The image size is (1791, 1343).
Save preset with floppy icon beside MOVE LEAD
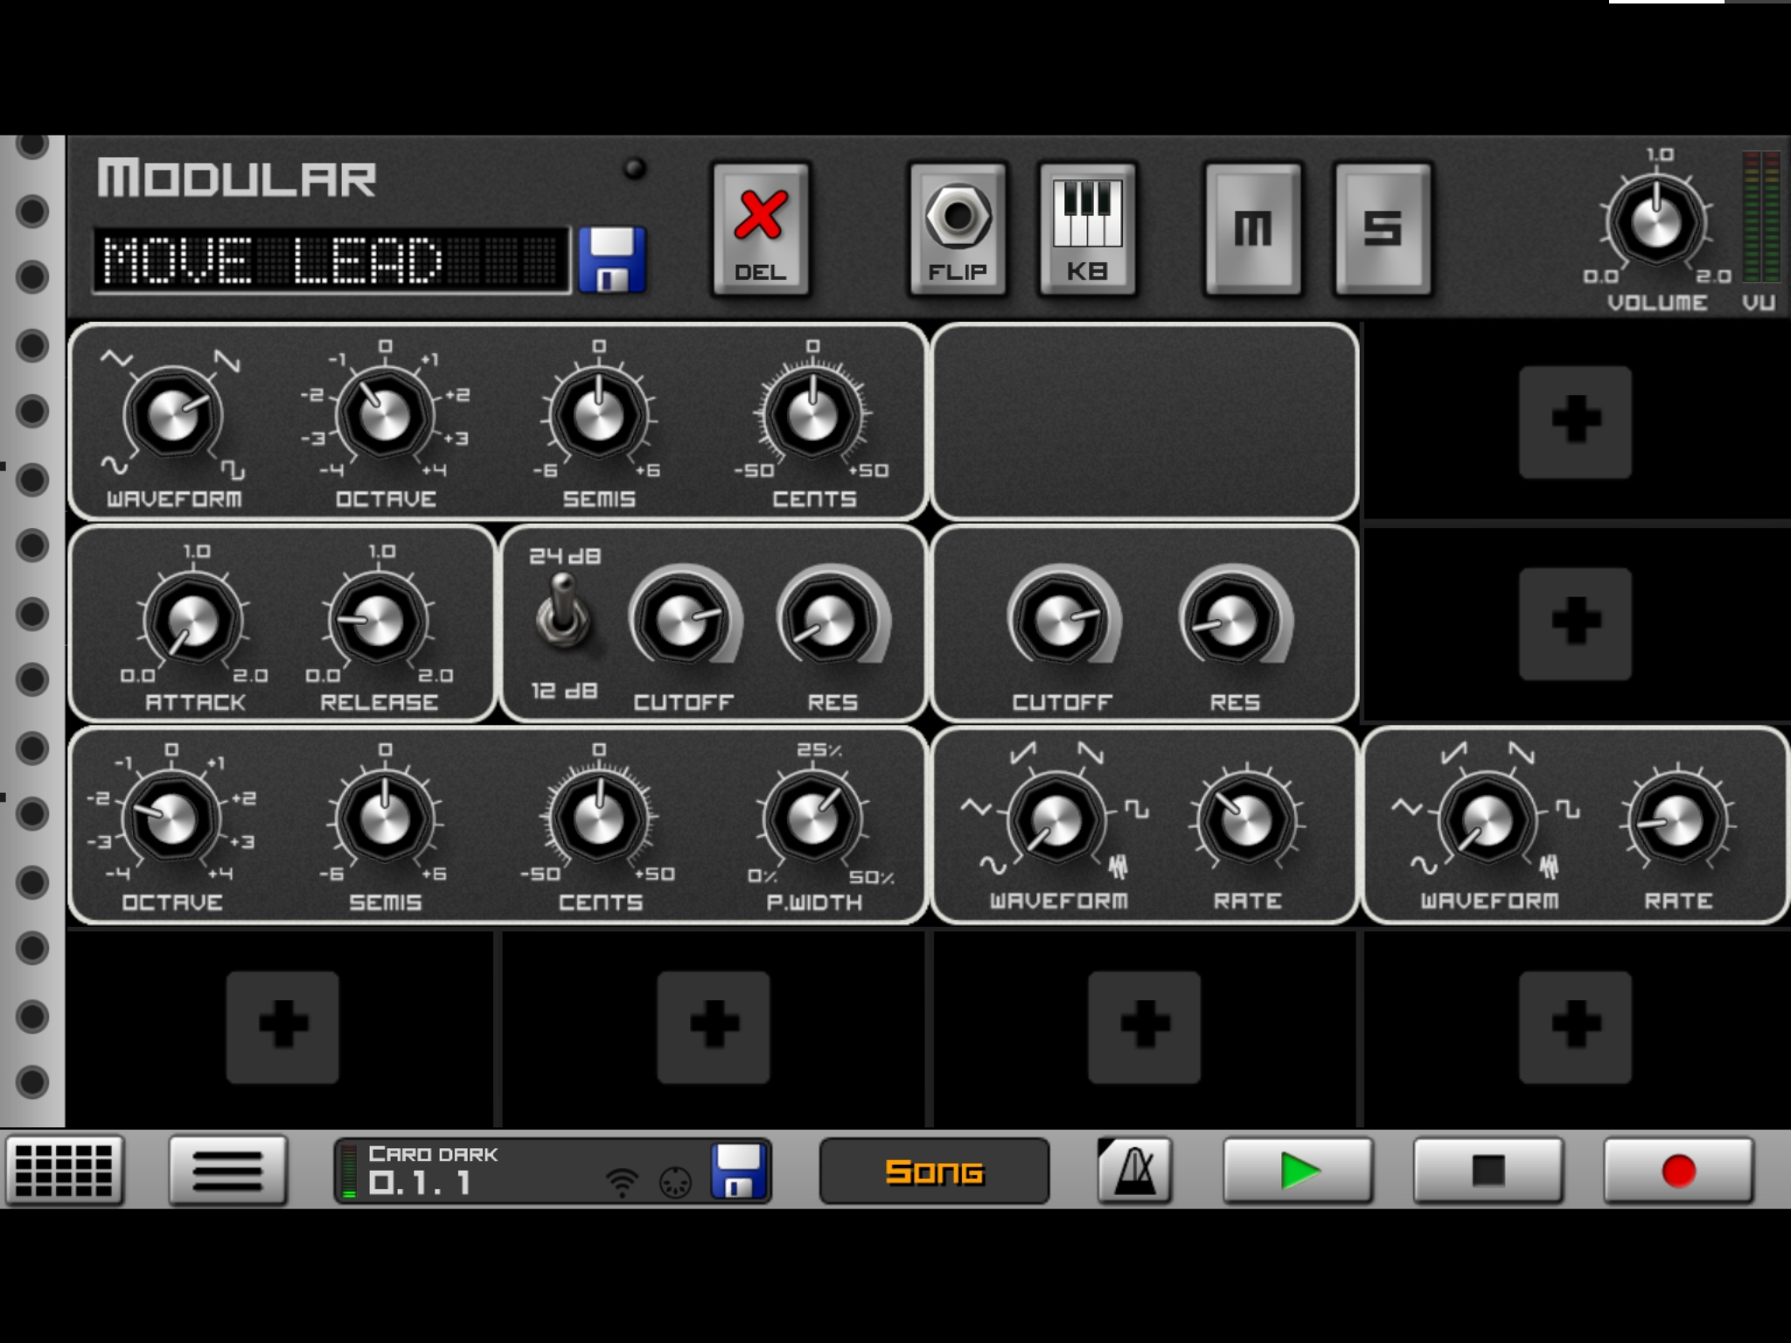(612, 260)
